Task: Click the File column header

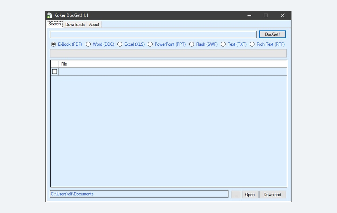Action: pyautogui.click(x=173, y=64)
